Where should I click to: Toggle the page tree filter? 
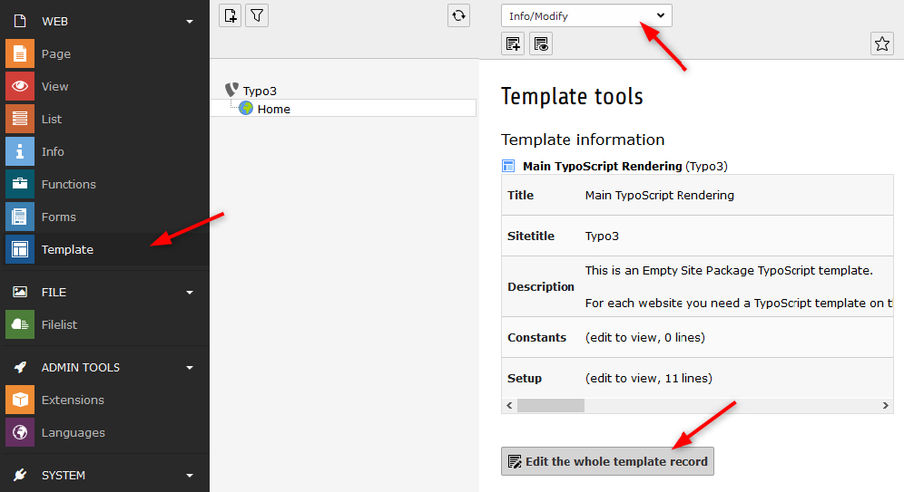[x=257, y=15]
